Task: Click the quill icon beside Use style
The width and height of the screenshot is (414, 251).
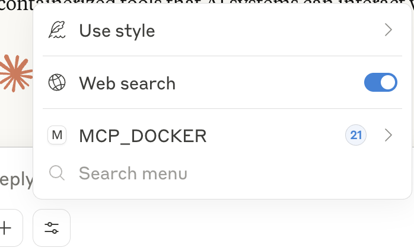Action: pos(57,30)
